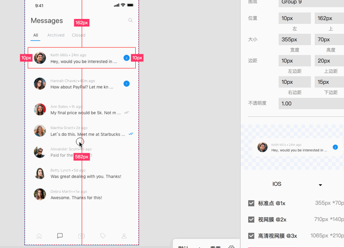344x248 pixels.
Task: Click unread badge 1 on Hannah Chavez row
Action: [x=126, y=84]
